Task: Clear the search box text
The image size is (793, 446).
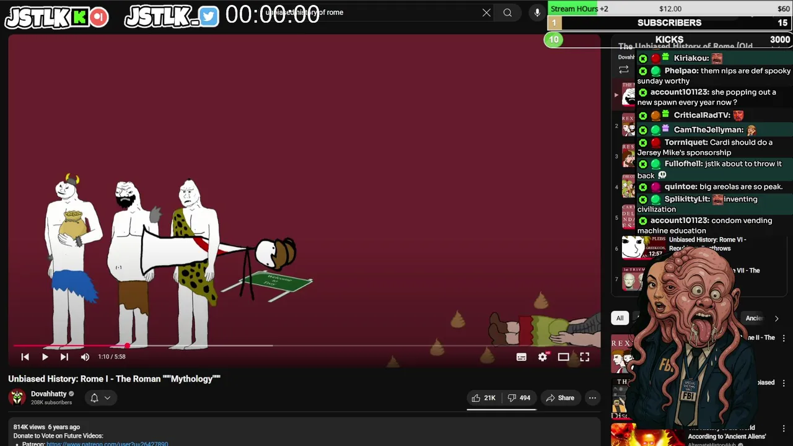Action: point(486,12)
